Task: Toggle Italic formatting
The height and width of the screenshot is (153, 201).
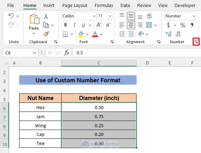Action: (x=74, y=25)
